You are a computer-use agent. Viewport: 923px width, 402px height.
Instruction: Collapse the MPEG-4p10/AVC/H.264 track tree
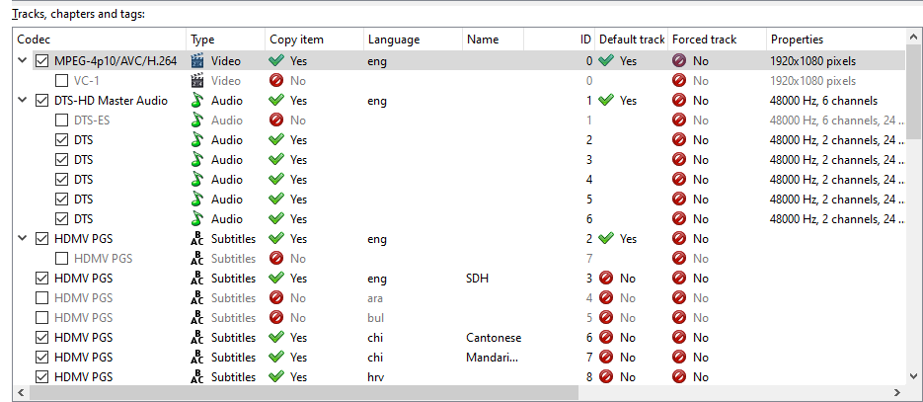(23, 61)
